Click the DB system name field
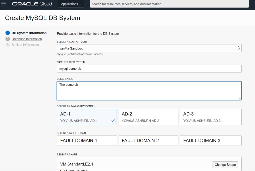This screenshot has width=255, height=171. (149, 69)
